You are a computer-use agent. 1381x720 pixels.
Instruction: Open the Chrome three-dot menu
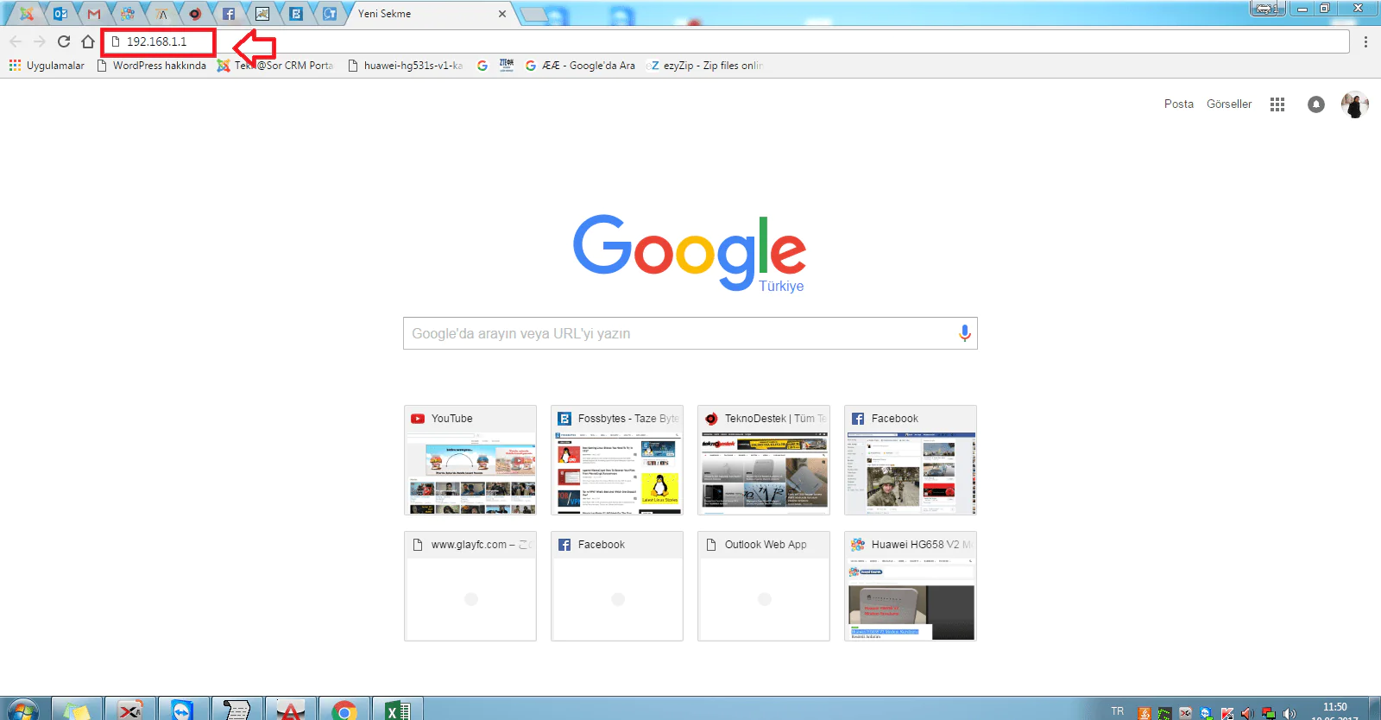(1365, 41)
